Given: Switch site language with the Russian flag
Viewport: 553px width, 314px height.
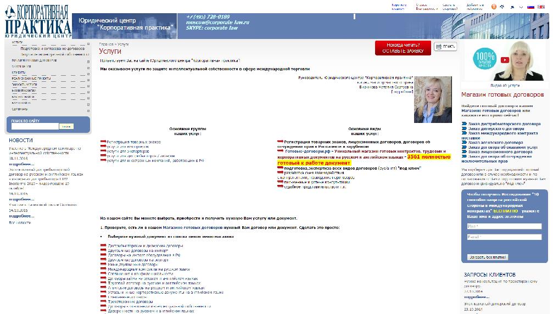Looking at the screenshot, I should click(x=530, y=7).
